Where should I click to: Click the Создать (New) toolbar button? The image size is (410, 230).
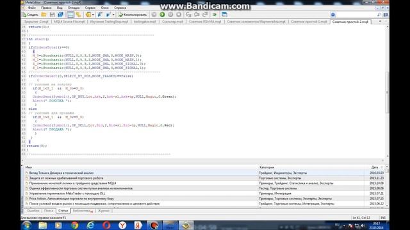click(31, 15)
